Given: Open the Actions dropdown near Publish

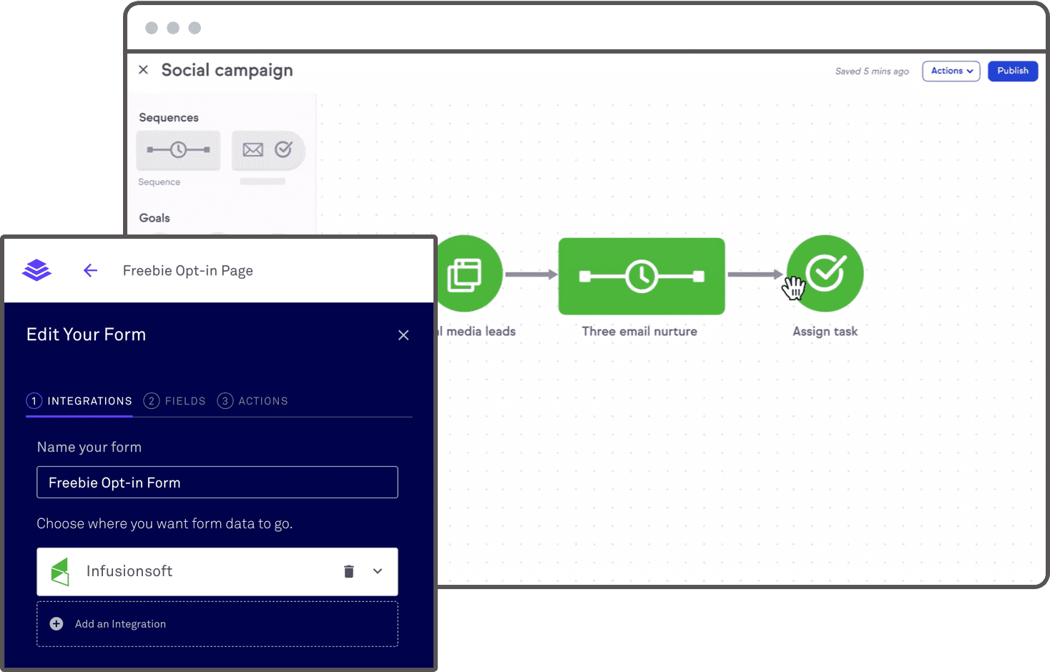Looking at the screenshot, I should pyautogui.click(x=951, y=71).
